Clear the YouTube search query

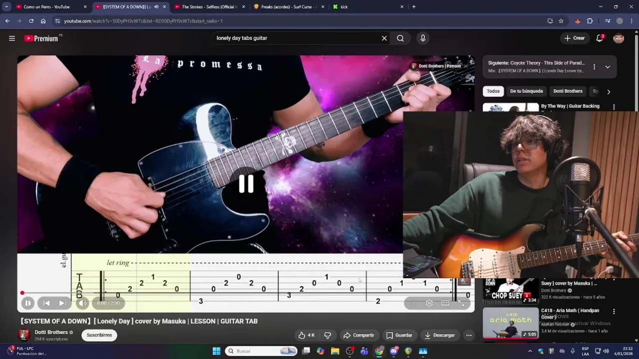point(384,38)
